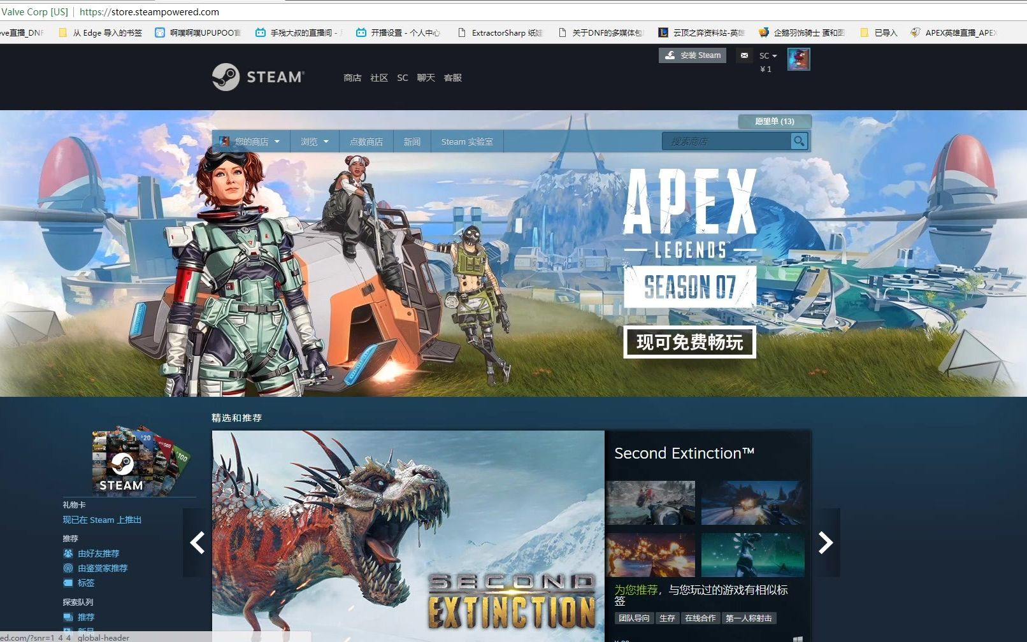Open the 聊天 chat menu
Viewport: 1027px width, 642px height.
[x=426, y=78]
